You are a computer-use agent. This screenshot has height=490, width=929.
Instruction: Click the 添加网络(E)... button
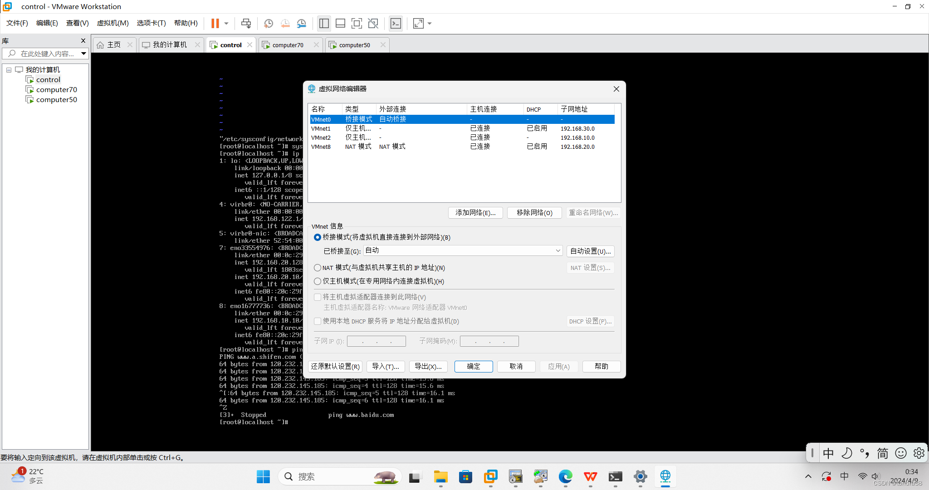475,213
